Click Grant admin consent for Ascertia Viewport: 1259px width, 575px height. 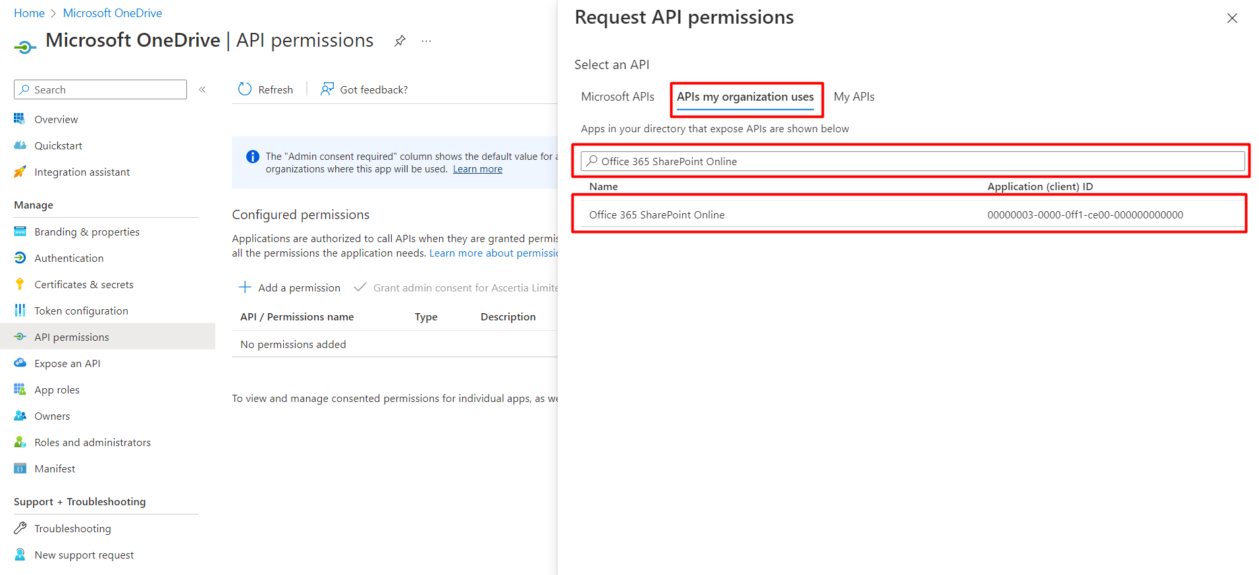click(x=456, y=287)
